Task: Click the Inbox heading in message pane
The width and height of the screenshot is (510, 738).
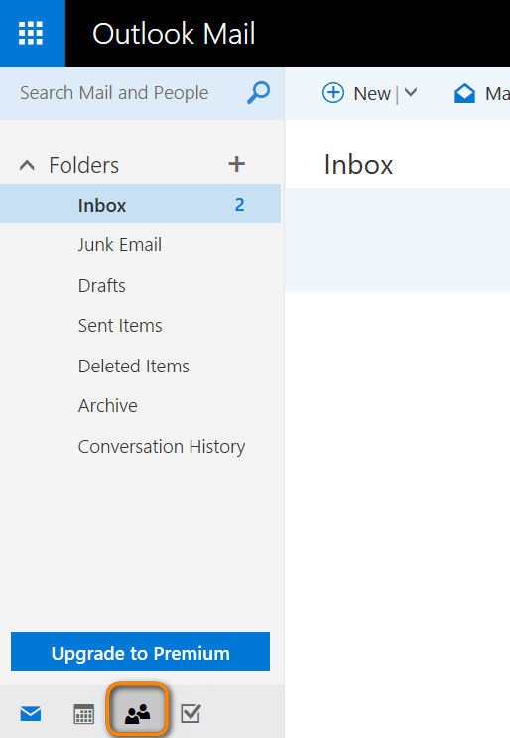Action: pos(358,165)
